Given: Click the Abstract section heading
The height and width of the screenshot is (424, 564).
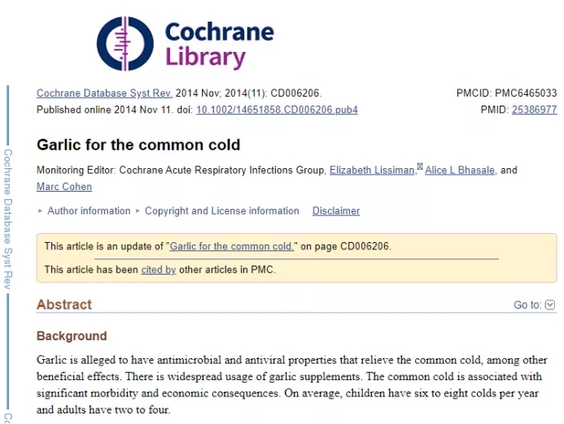Looking at the screenshot, I should (x=64, y=305).
